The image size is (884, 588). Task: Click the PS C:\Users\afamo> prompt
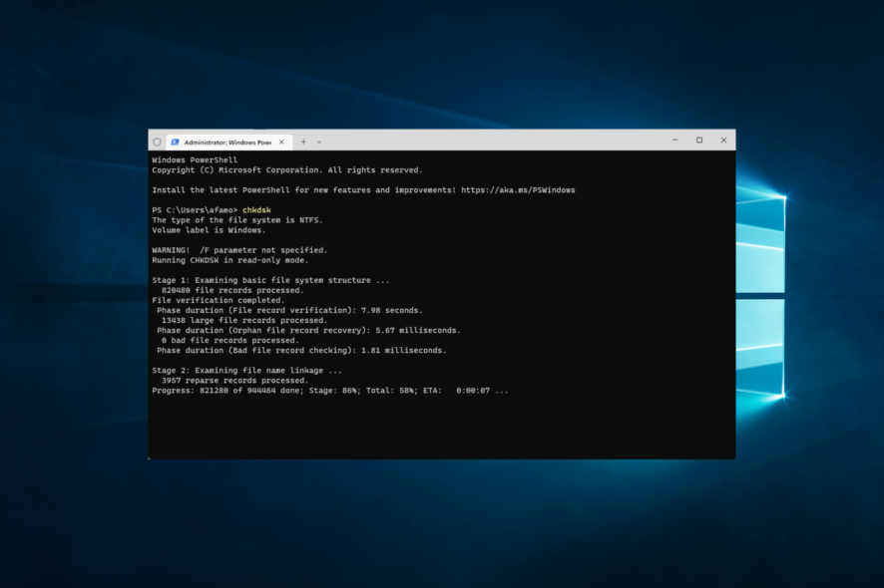(x=195, y=210)
